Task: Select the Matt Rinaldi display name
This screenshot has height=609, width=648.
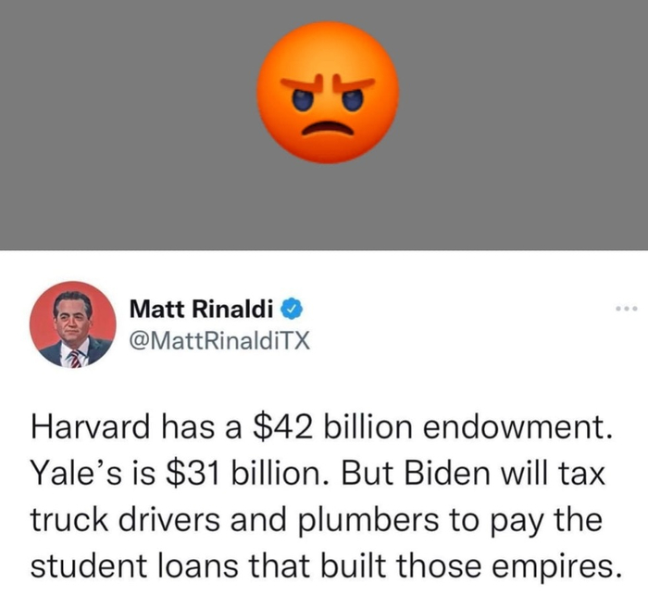Action: [201, 309]
